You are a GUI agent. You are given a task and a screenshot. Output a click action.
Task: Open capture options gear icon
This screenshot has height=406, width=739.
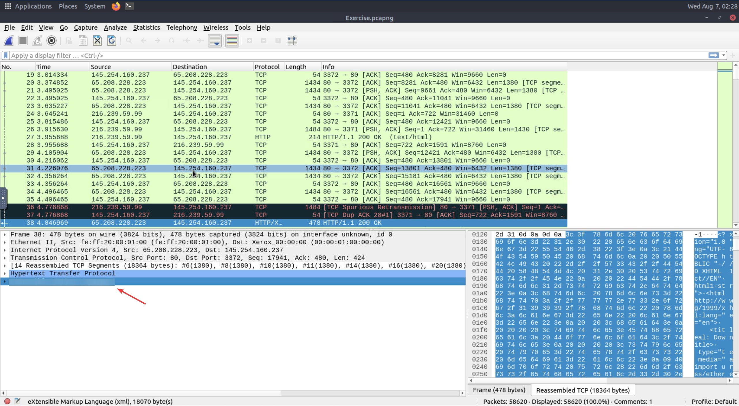point(51,41)
